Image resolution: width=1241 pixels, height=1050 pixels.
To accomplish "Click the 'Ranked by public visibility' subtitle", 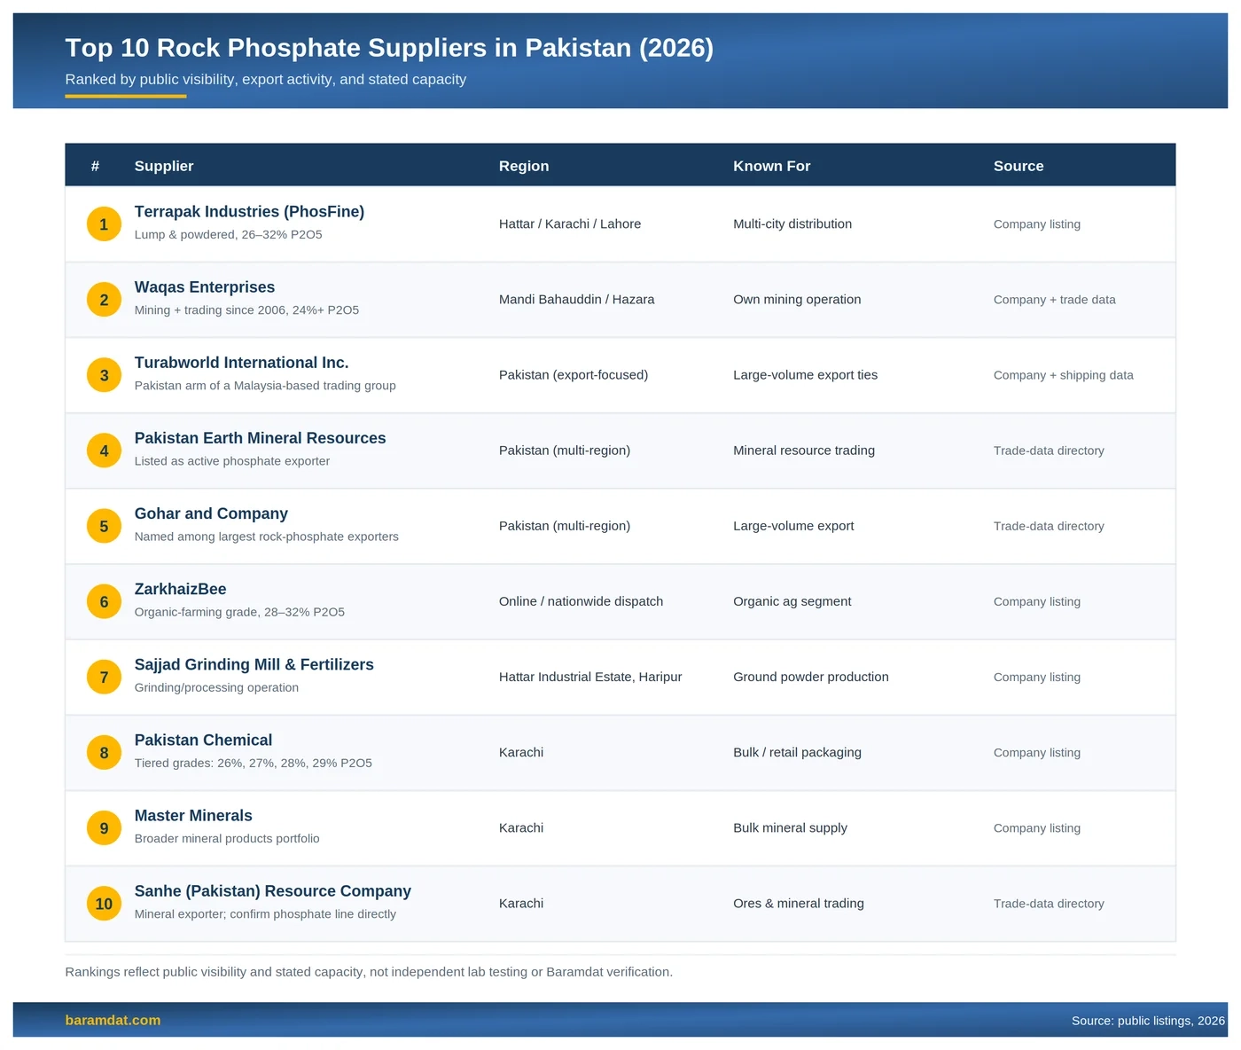I will pos(265,79).
